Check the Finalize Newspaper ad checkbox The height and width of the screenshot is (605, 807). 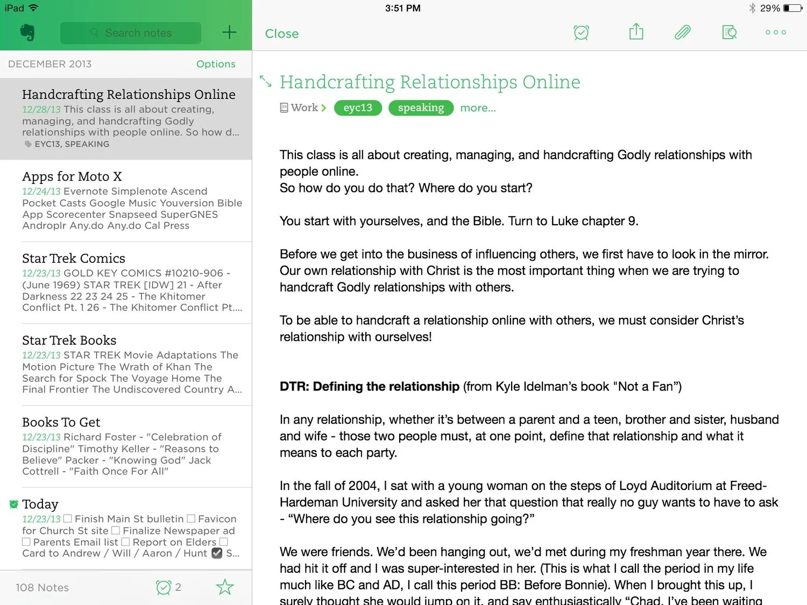tap(116, 530)
